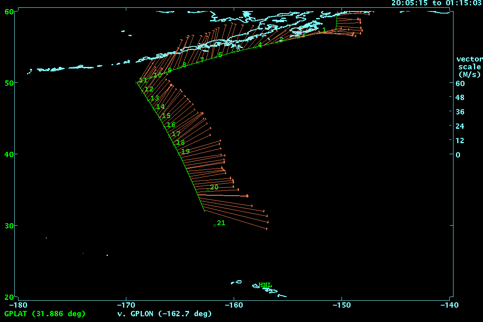Image resolution: width=483 pixels, height=322 pixels.
Task: Click waypoint 4 on the northern leg
Action: (260, 45)
